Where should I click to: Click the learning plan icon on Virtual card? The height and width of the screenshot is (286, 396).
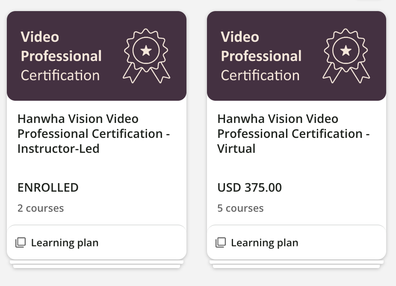pyautogui.click(x=220, y=243)
